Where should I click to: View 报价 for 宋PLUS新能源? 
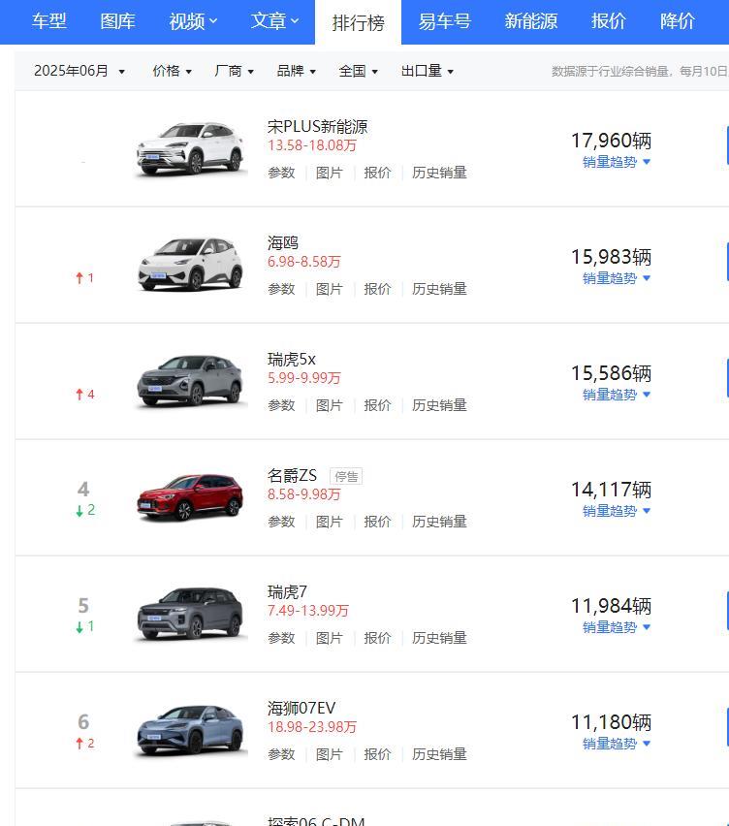pos(377,173)
